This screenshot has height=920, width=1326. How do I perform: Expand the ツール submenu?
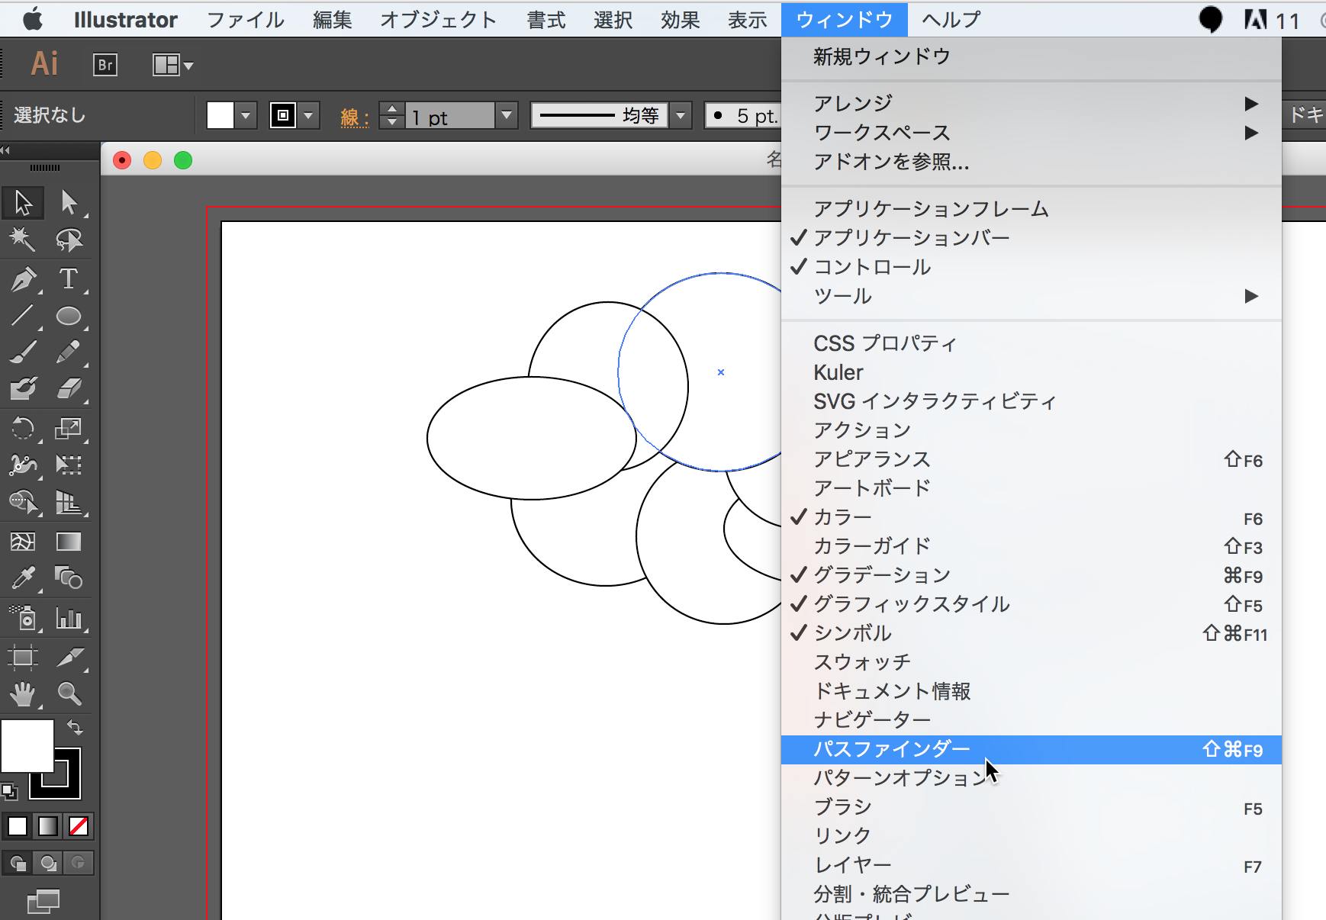point(1032,296)
